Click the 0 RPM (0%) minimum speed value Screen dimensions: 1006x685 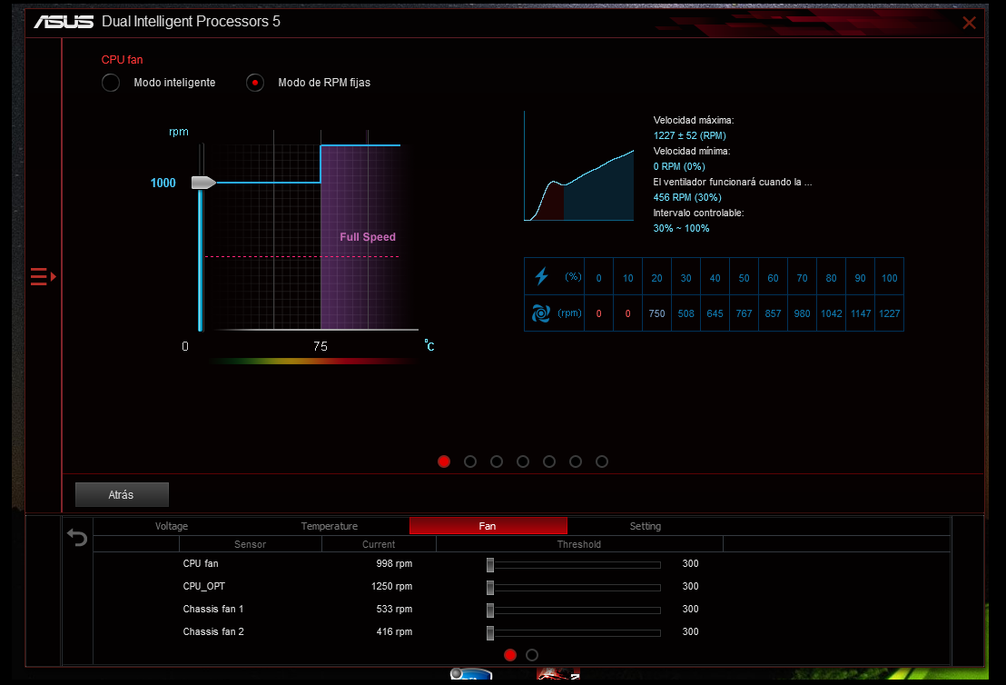point(679,166)
